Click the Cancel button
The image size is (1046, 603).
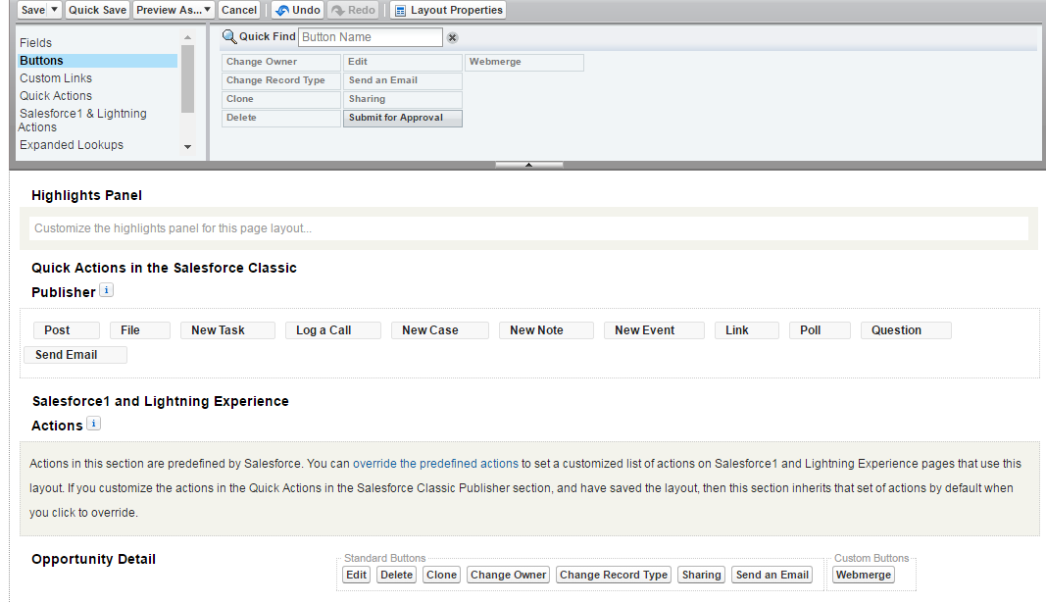click(239, 10)
